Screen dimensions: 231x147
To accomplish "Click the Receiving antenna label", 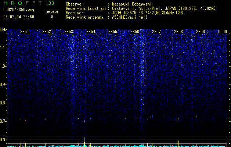I will [84, 17].
